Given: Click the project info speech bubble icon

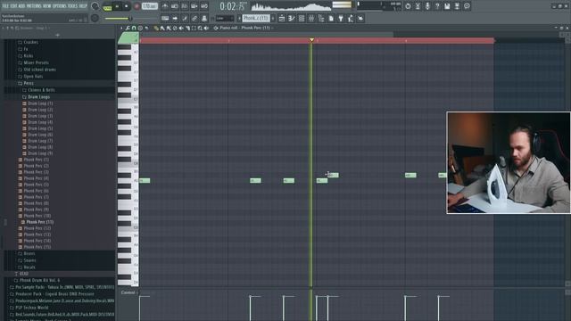Looking at the screenshot, I should (x=467, y=6).
